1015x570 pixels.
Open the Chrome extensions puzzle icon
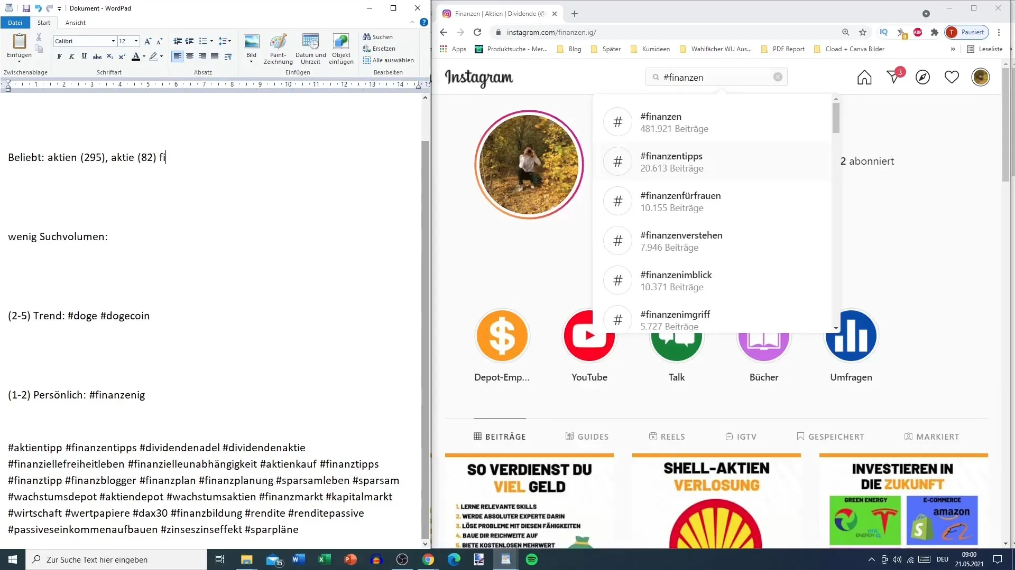coord(934,32)
